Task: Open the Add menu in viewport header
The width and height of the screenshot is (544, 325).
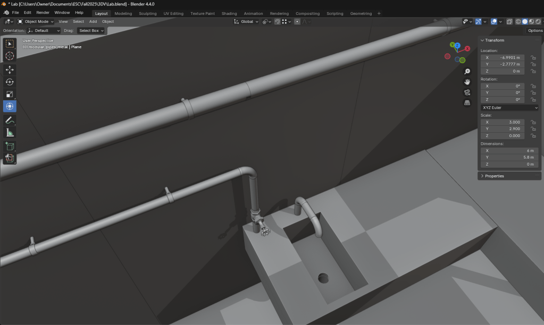Action: coord(93,22)
